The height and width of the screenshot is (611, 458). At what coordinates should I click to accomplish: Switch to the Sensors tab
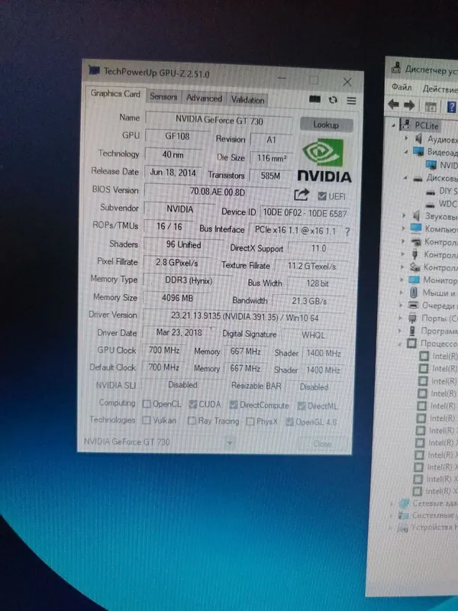click(x=163, y=97)
